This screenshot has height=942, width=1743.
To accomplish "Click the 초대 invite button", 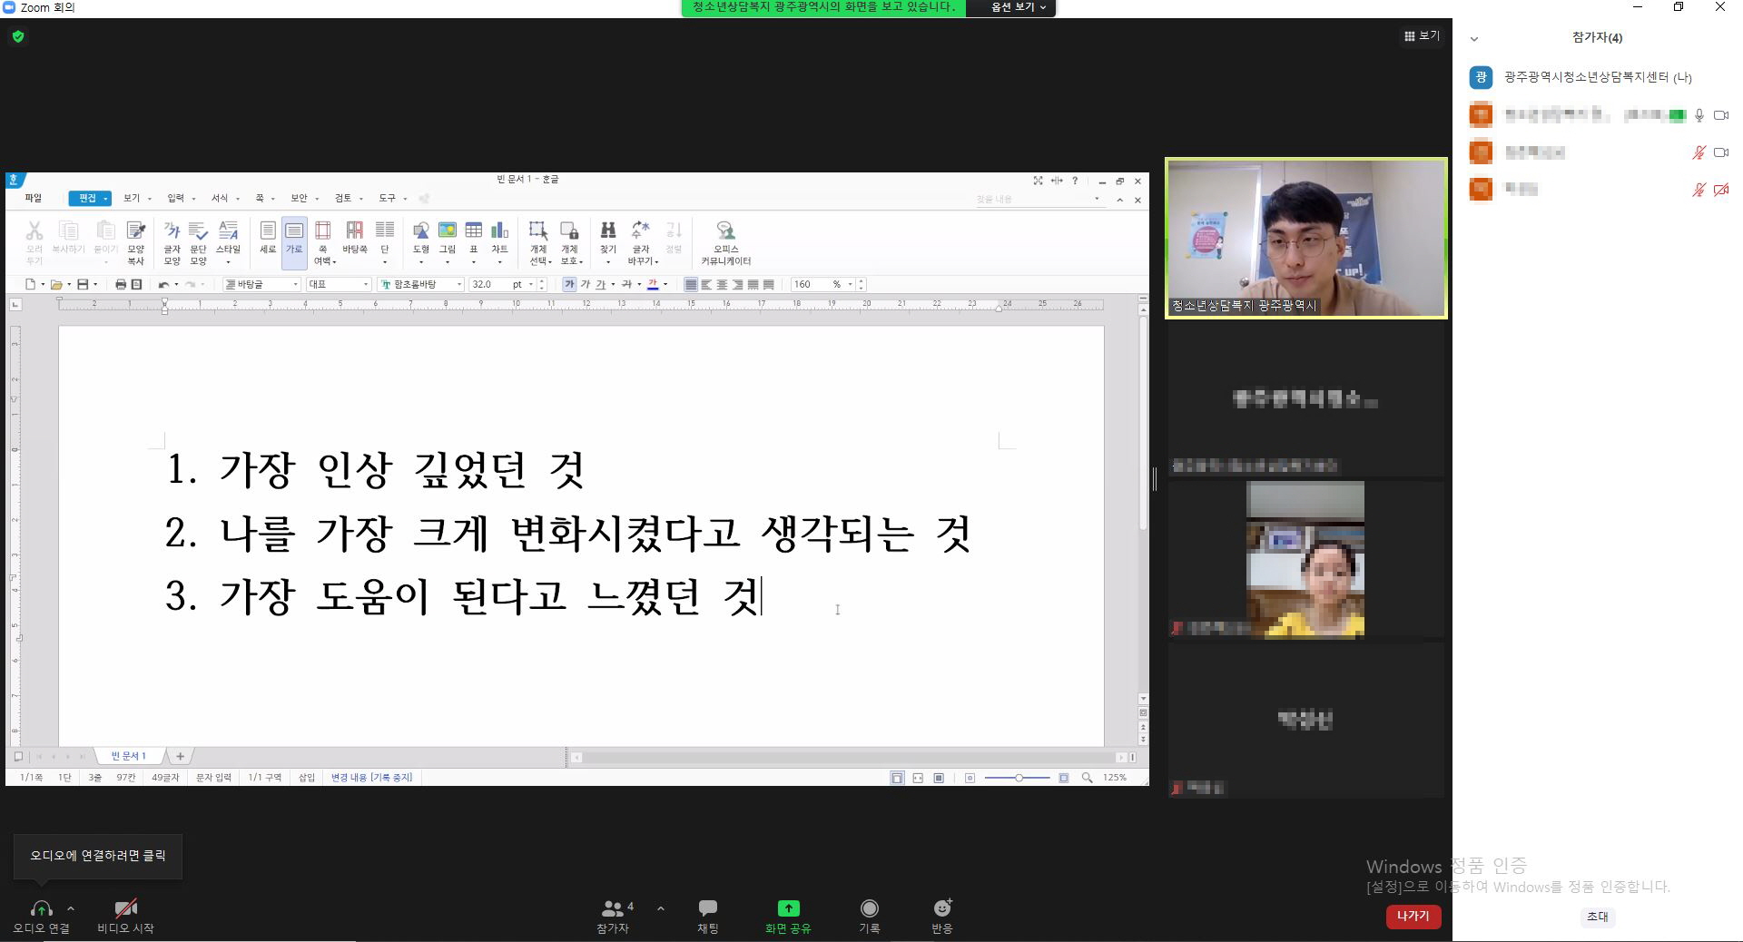I will pyautogui.click(x=1597, y=917).
